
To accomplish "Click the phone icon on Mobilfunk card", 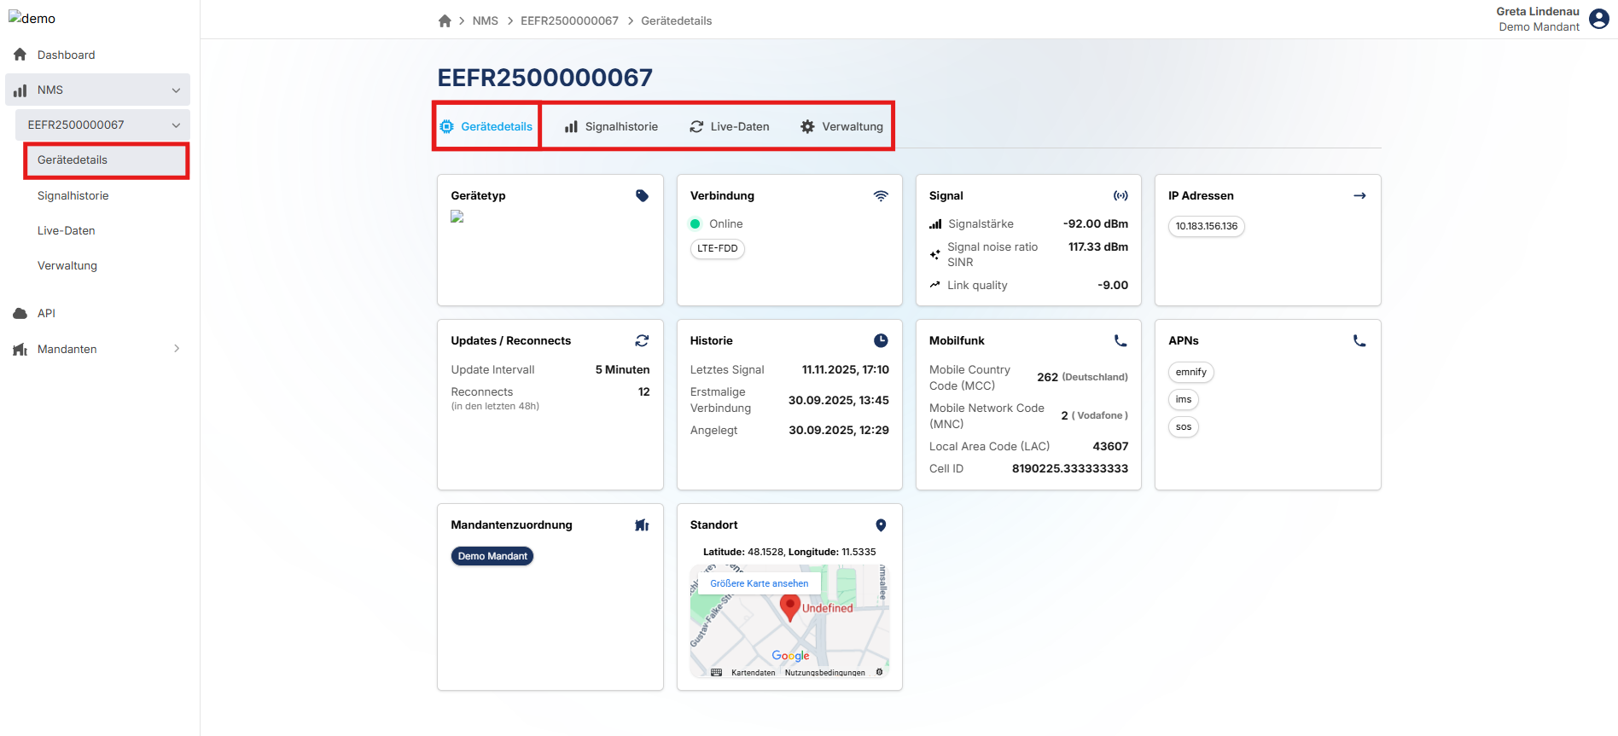I will point(1120,341).
